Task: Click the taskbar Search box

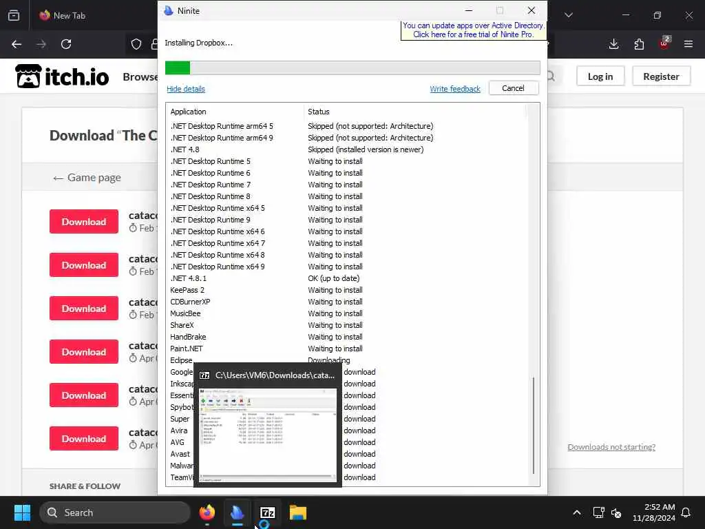Action: coord(115,512)
